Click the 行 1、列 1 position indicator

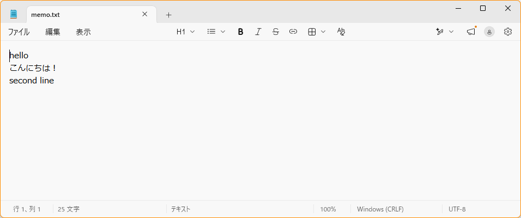coord(27,209)
